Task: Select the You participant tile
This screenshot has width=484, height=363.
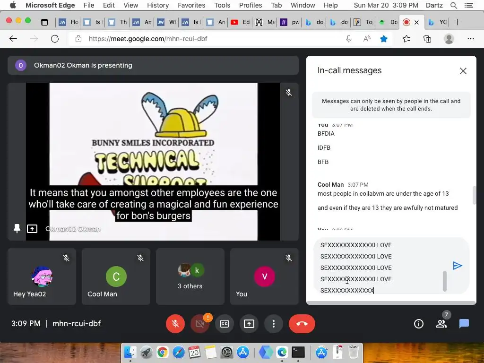Action: 264,277
